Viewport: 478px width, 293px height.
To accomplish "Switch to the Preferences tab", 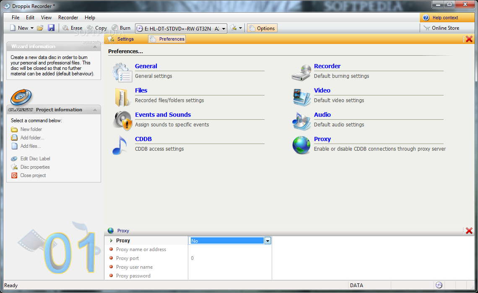I will pos(167,39).
